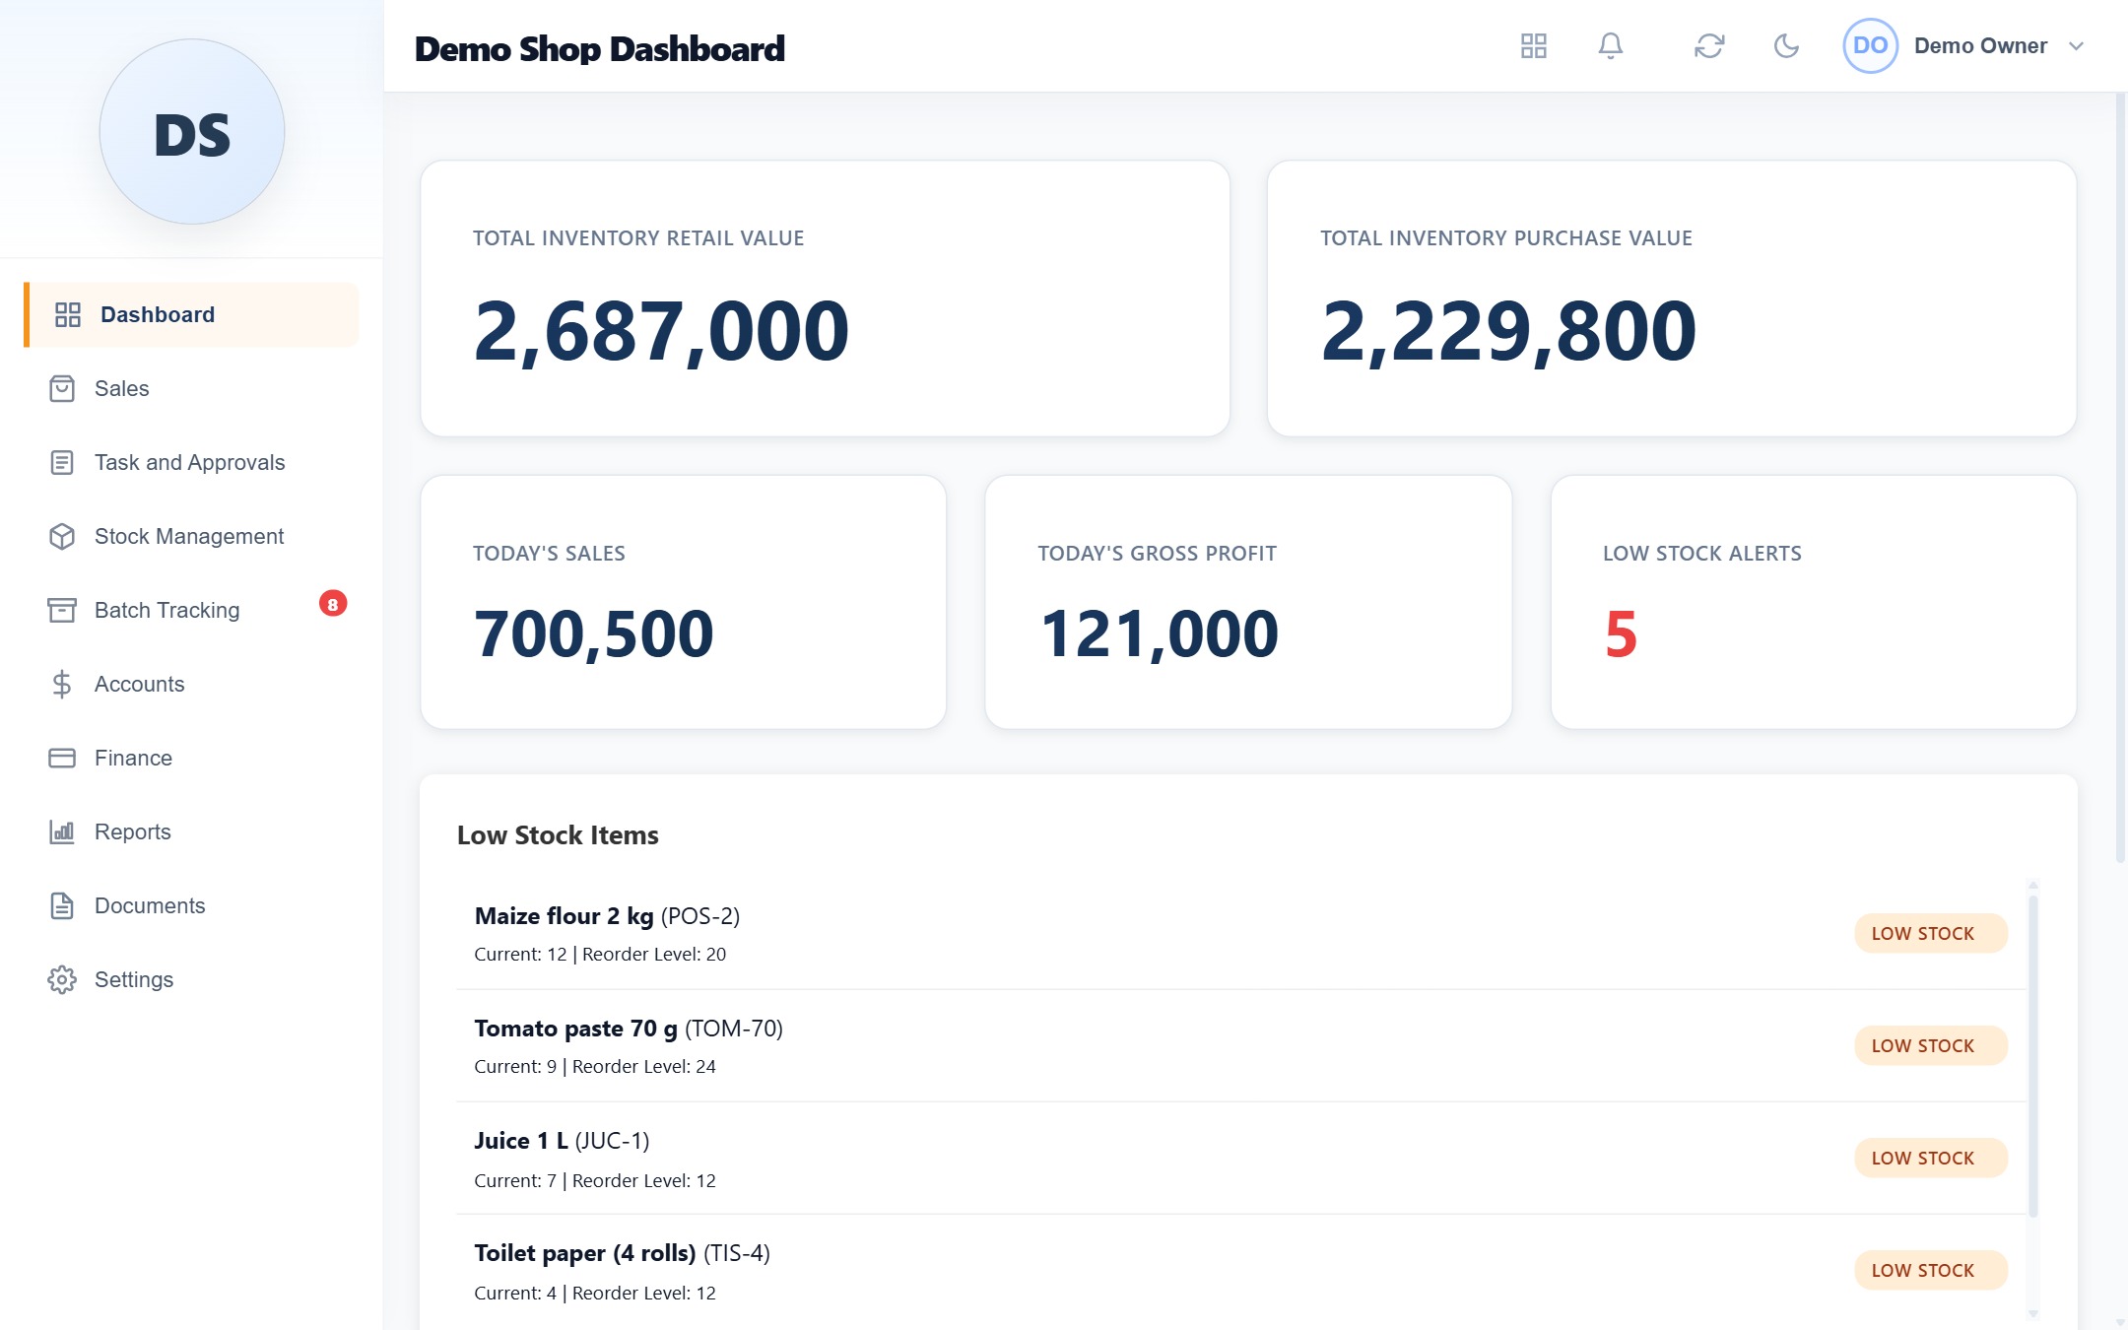Click the DS shop logo
Image resolution: width=2128 pixels, height=1330 pixels.
[192, 132]
